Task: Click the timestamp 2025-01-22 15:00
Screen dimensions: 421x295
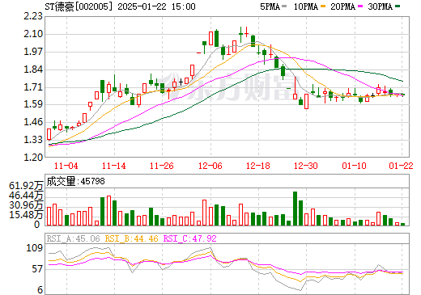Action: coord(156,6)
